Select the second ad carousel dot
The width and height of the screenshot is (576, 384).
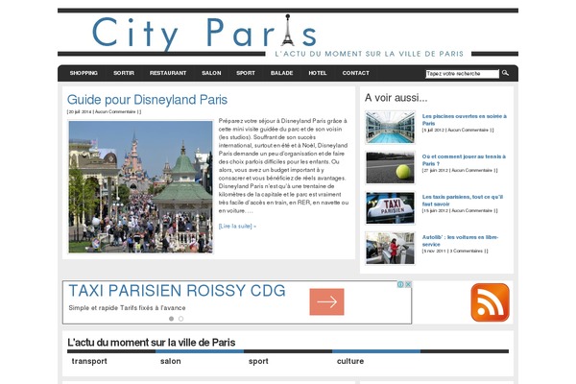[180, 319]
